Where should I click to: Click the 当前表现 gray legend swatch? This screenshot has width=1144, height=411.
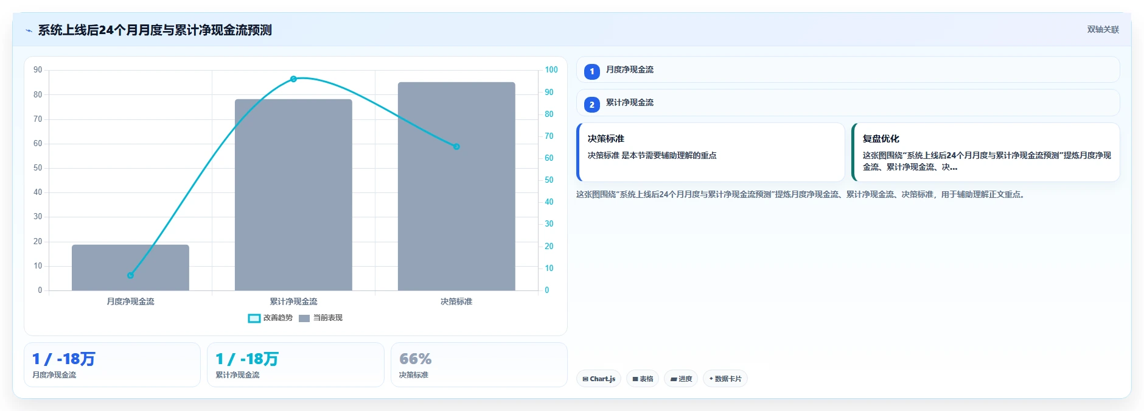[304, 318]
